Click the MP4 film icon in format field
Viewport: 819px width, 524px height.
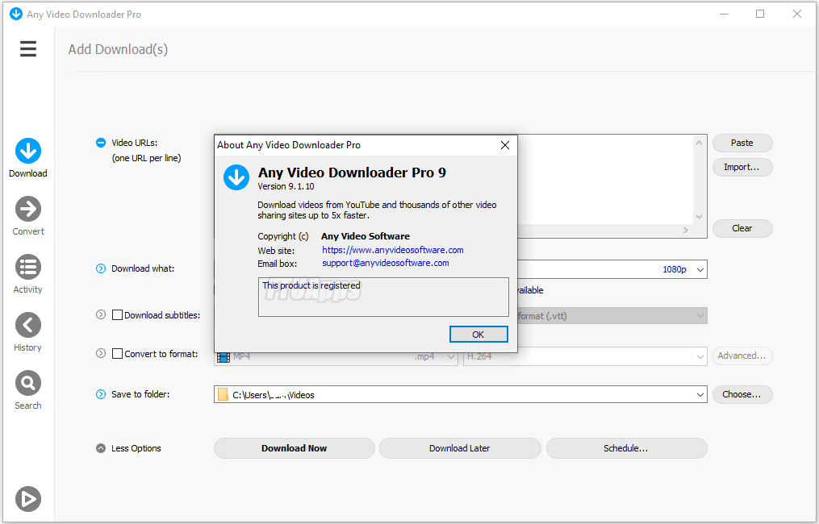(x=224, y=357)
